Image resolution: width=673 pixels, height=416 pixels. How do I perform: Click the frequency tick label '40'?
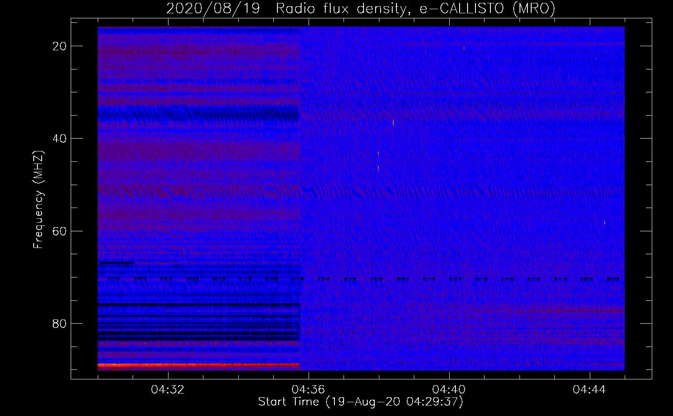(x=60, y=139)
